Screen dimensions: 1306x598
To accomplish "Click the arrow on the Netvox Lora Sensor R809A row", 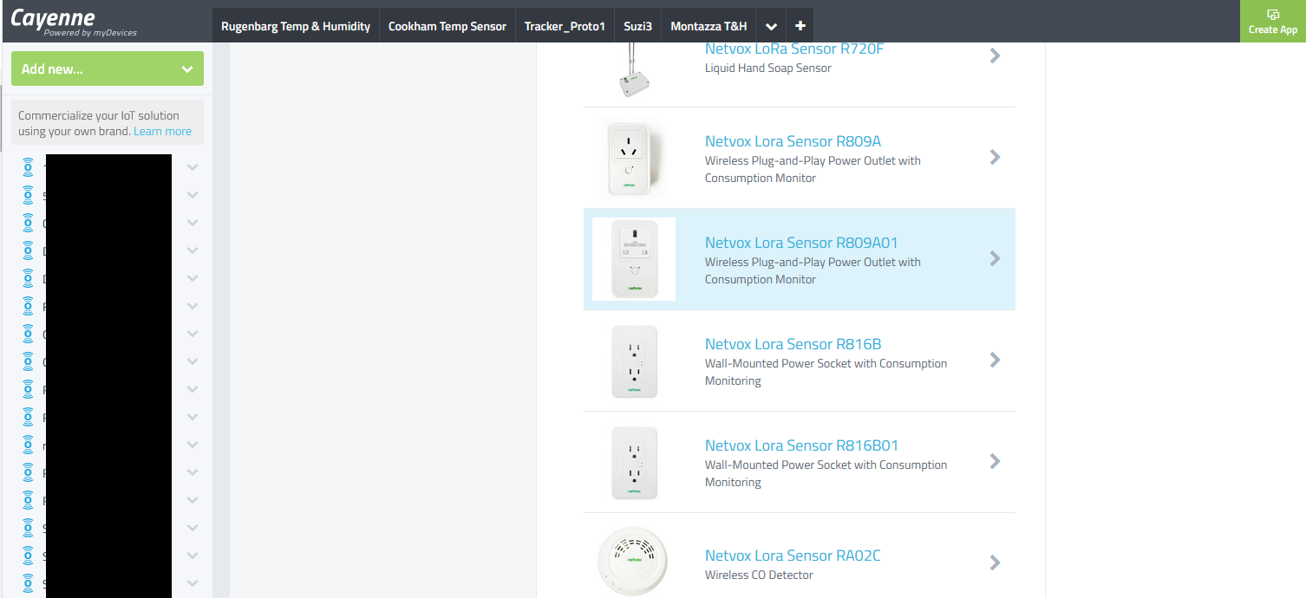I will 995,158.
